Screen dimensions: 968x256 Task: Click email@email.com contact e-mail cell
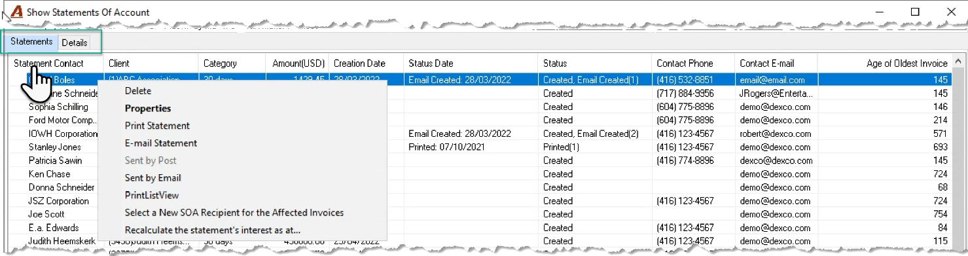click(772, 80)
